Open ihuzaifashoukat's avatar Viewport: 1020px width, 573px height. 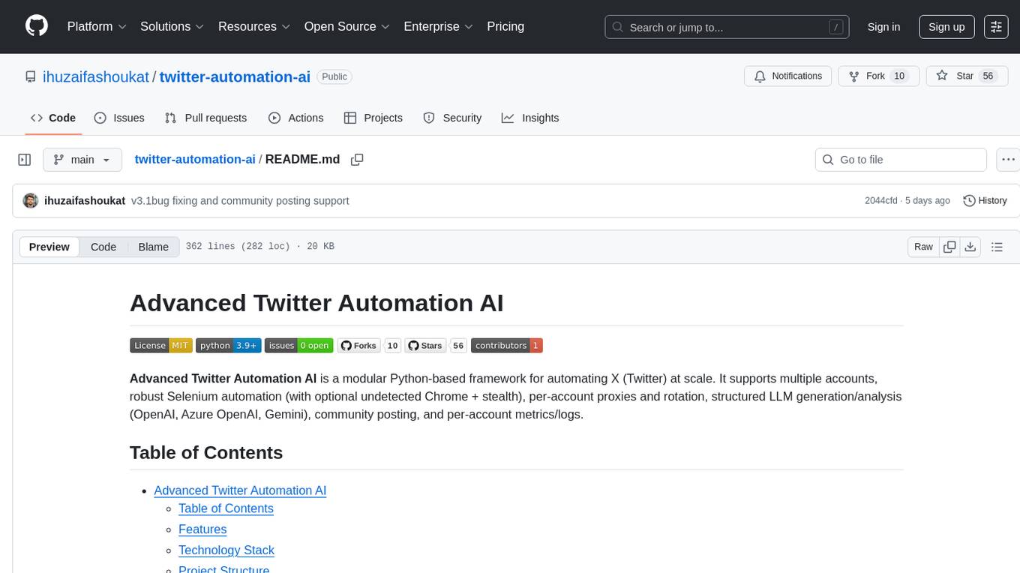point(31,200)
